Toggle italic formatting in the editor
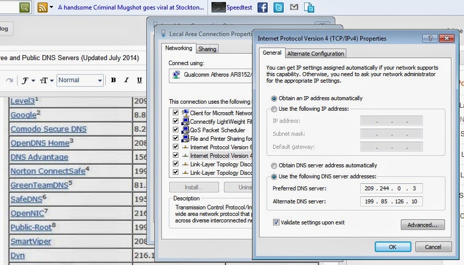464x265 pixels. tap(126, 80)
